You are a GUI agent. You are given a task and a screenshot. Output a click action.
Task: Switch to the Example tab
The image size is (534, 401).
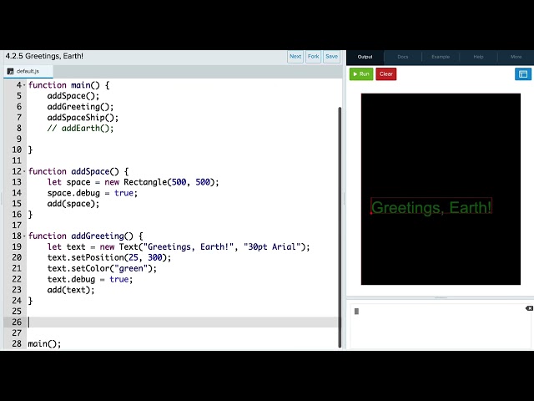[x=441, y=57]
